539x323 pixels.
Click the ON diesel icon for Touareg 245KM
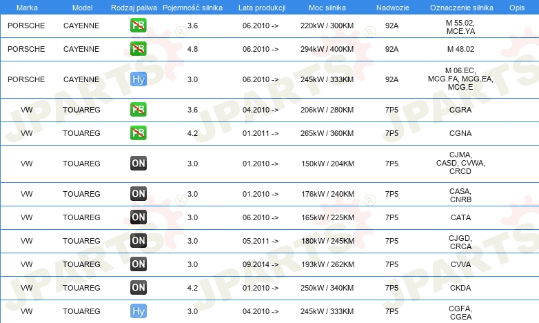coord(138,240)
